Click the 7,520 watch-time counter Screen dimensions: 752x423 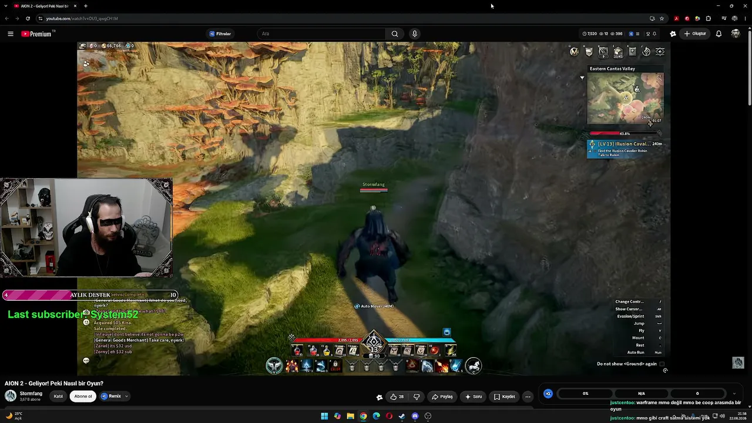[589, 34]
